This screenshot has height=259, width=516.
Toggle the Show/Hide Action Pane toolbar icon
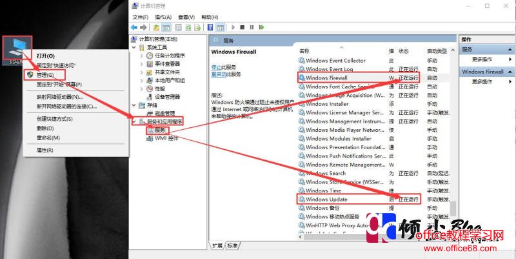[220, 27]
